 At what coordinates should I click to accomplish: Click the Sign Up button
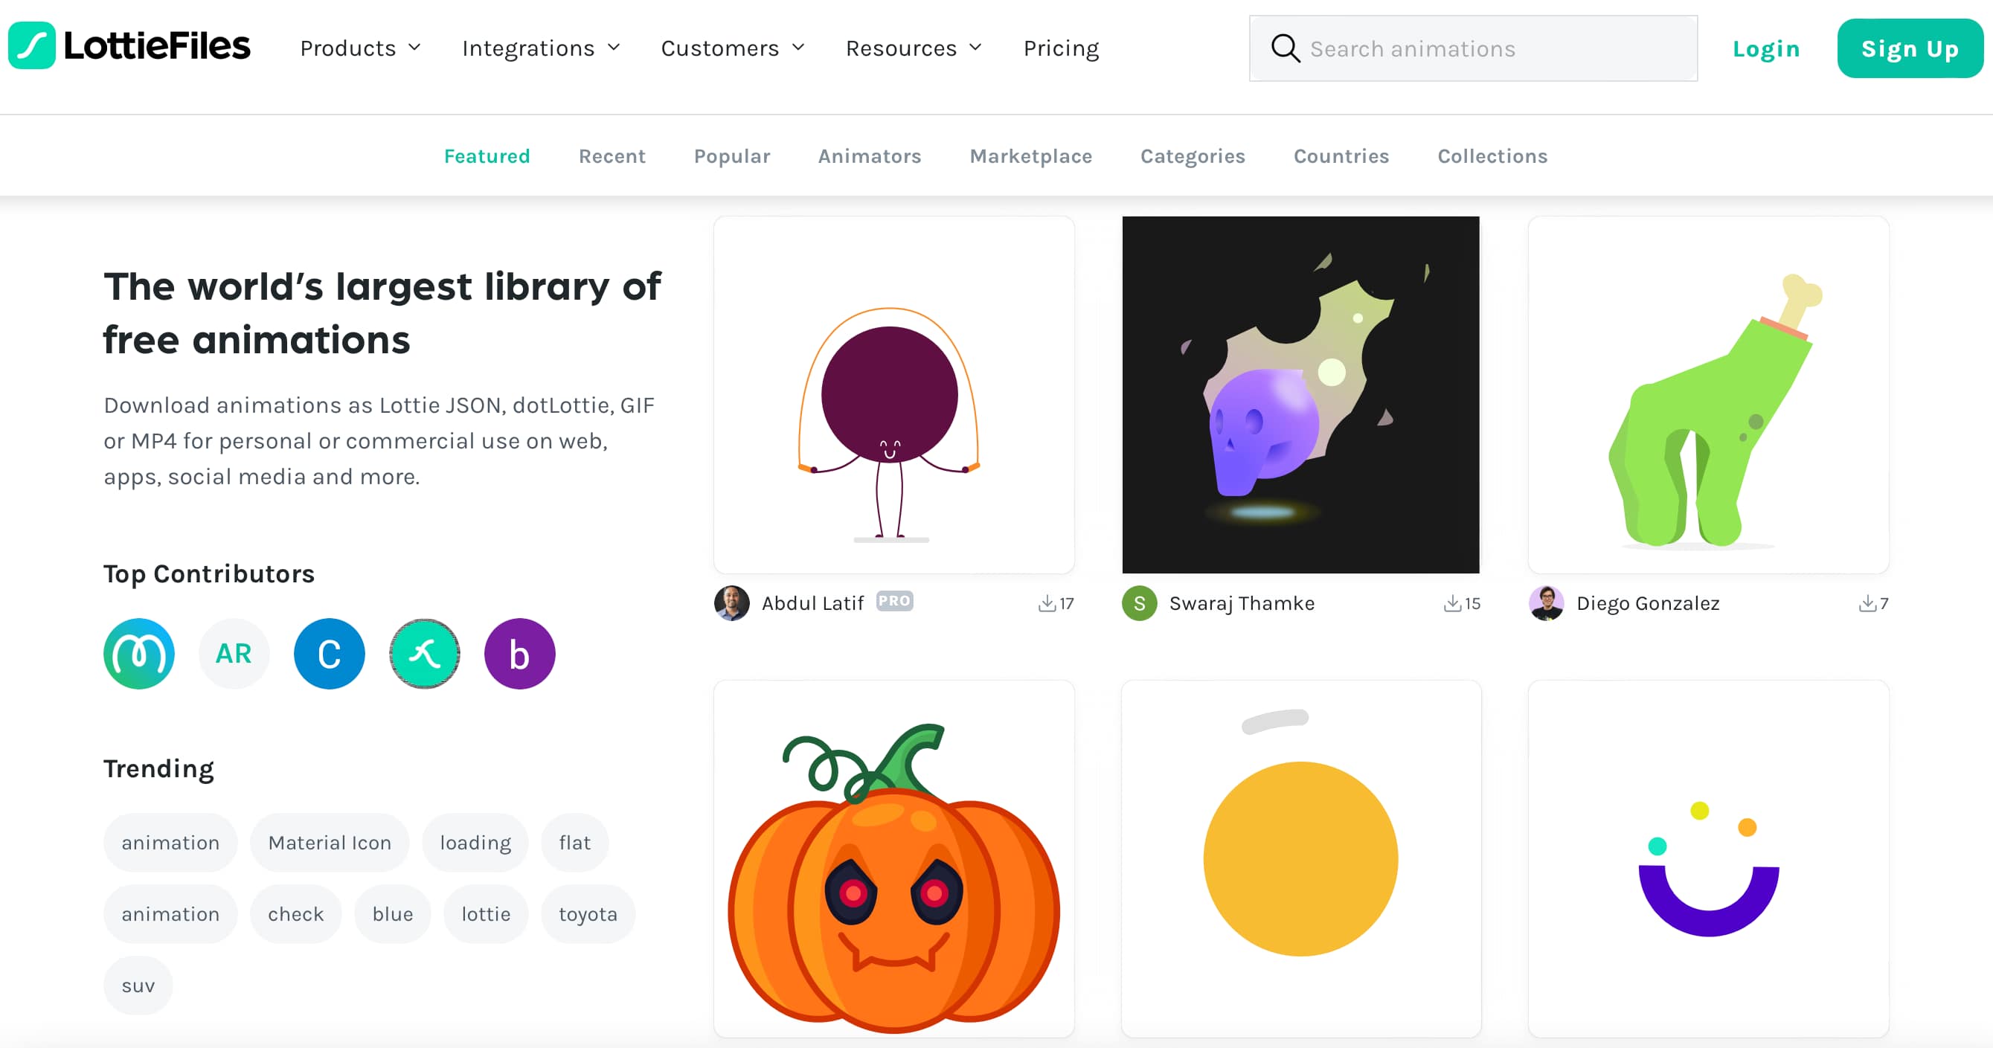pyautogui.click(x=1910, y=48)
